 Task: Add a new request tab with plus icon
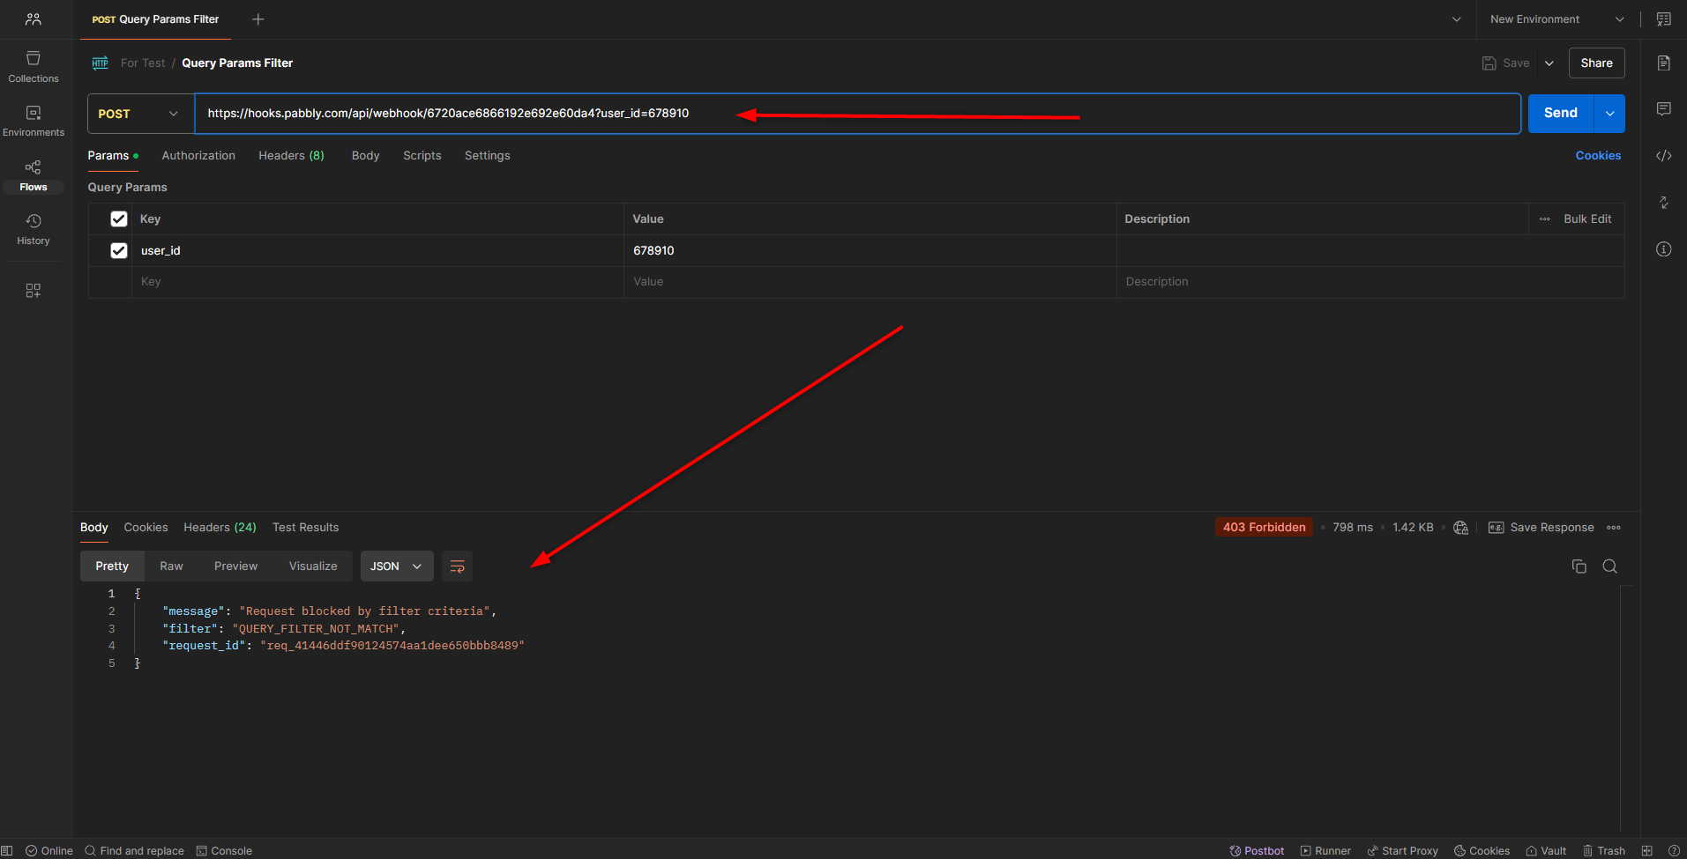tap(258, 19)
